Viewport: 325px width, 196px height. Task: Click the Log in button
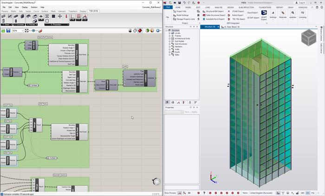[300, 2]
